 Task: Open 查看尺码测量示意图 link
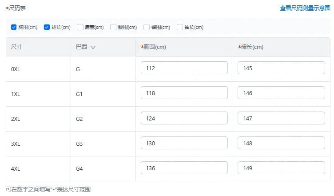click(x=305, y=8)
